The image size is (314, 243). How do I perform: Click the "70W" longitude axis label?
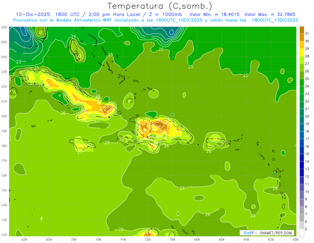click(172, 240)
